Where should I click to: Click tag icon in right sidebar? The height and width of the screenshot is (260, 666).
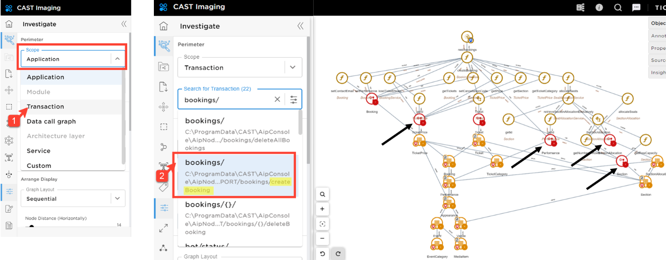pyautogui.click(x=163, y=186)
